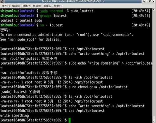Open the 文件(F) menu
The image size is (156, 123).
(x=6, y=6)
